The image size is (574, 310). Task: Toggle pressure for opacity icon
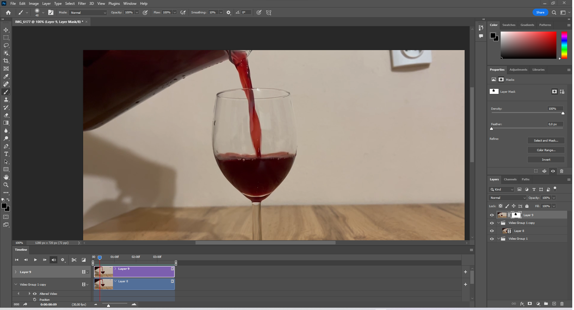145,13
